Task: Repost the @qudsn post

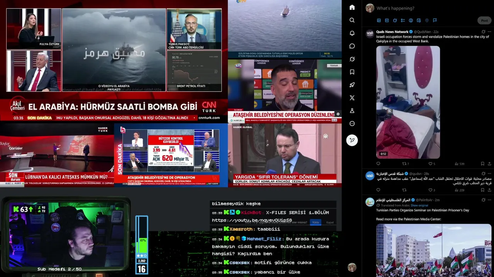Action: [x=404, y=190]
